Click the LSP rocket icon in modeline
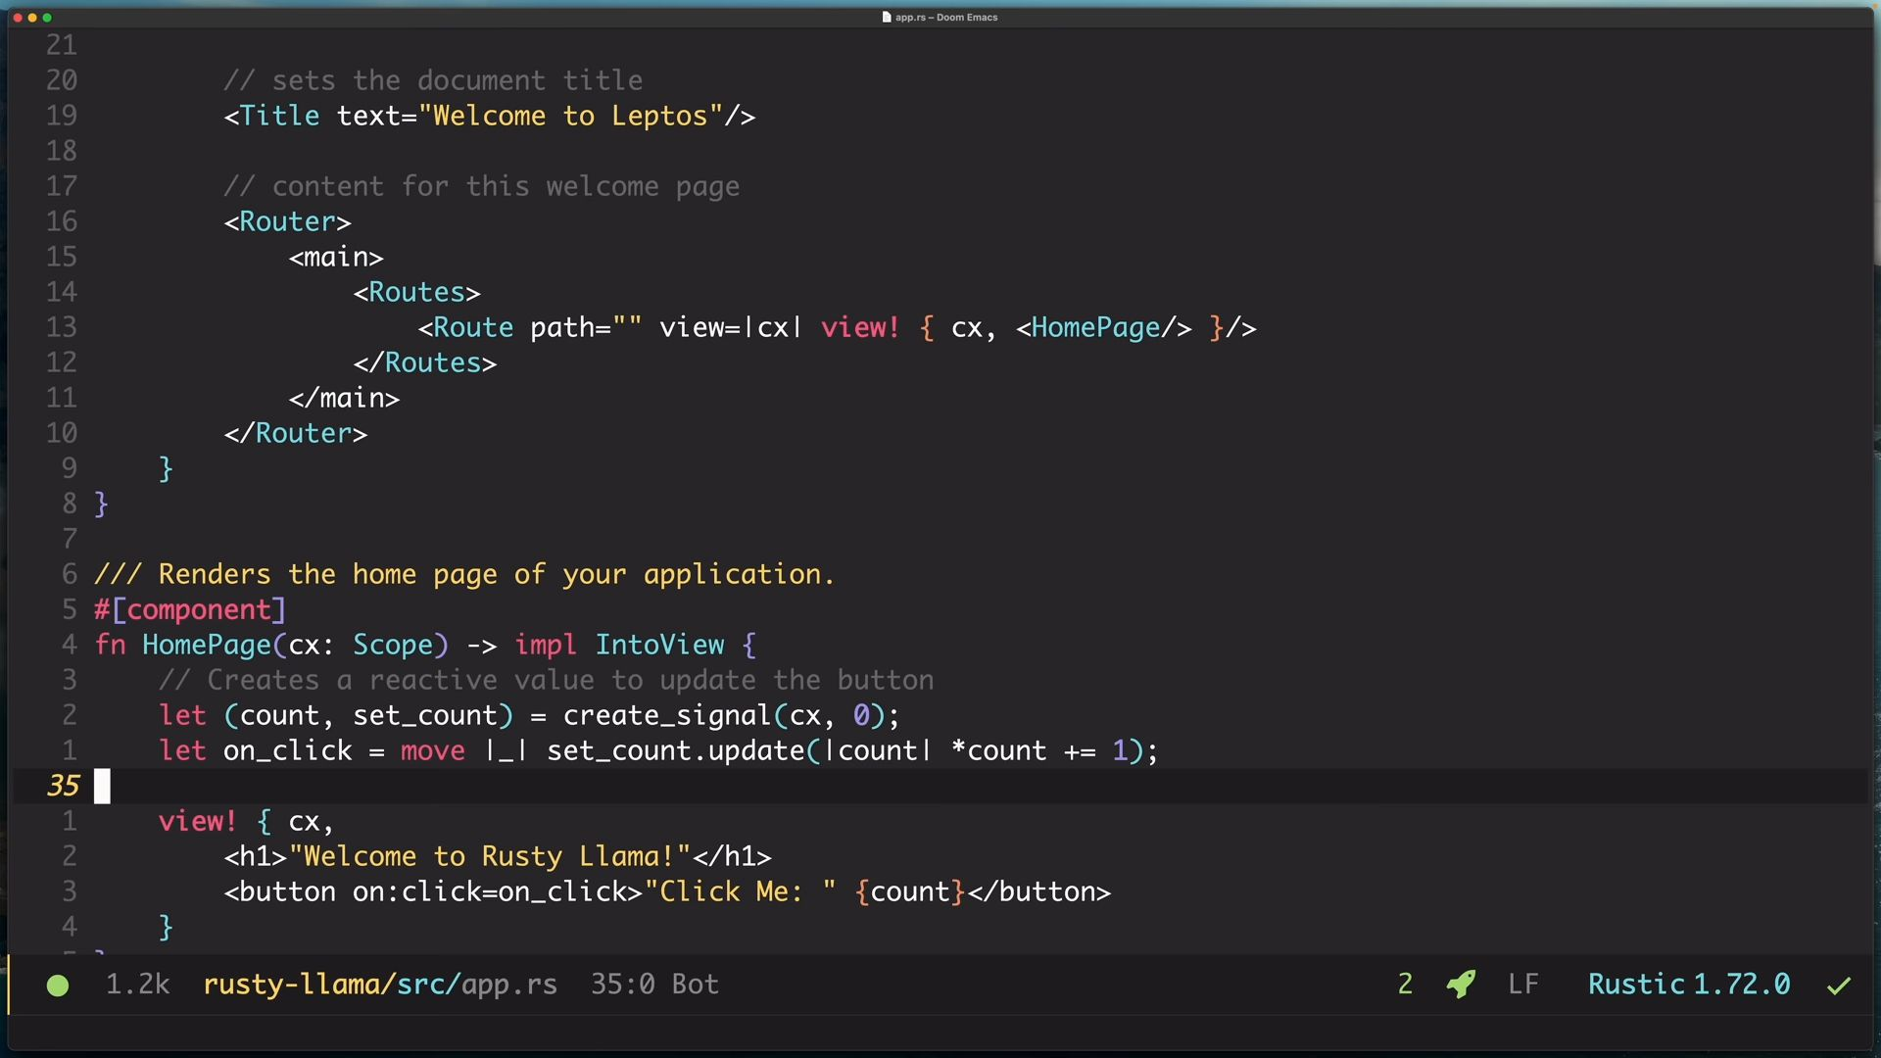The image size is (1881, 1058). [1461, 985]
